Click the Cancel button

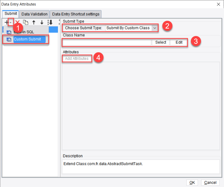210,182
